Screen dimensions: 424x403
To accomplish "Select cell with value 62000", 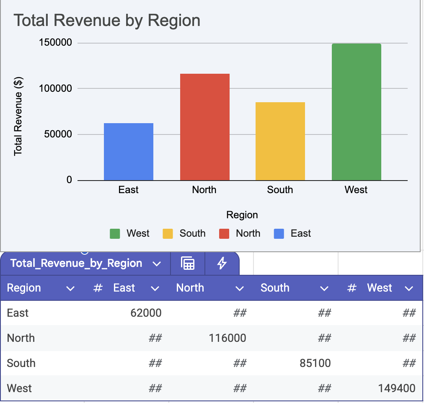I will 127,313.
